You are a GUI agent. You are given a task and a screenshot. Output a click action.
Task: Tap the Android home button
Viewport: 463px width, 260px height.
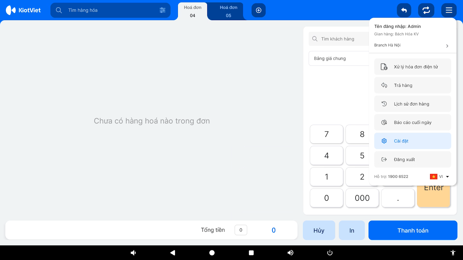tap(212, 253)
